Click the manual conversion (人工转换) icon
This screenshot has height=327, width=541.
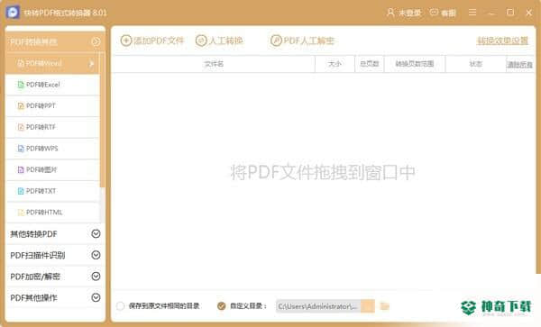tap(201, 41)
